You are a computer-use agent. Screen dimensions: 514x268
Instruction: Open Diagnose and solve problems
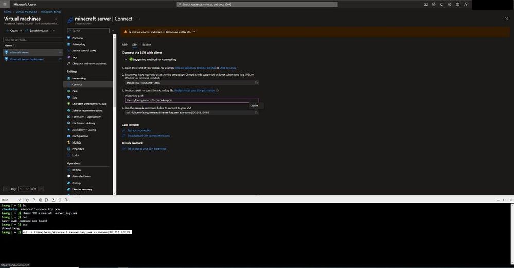point(89,64)
